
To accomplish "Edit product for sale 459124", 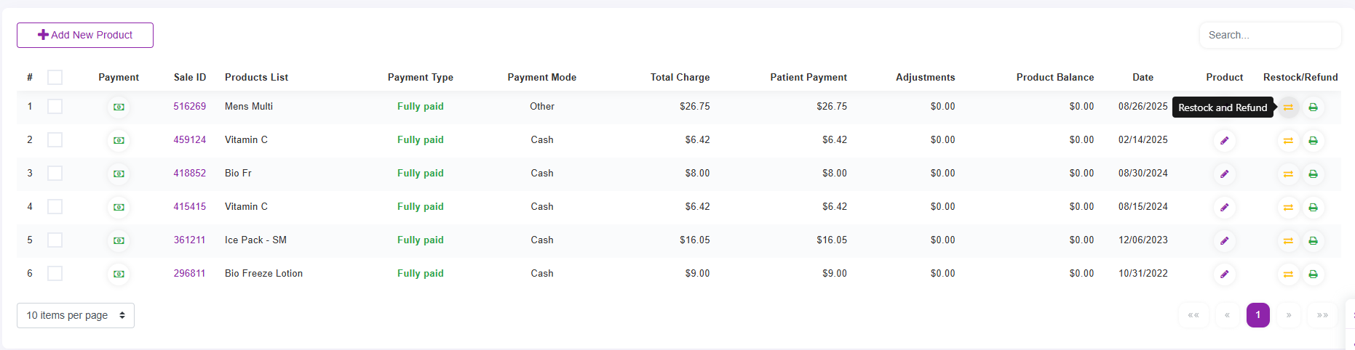I will [x=1224, y=140].
